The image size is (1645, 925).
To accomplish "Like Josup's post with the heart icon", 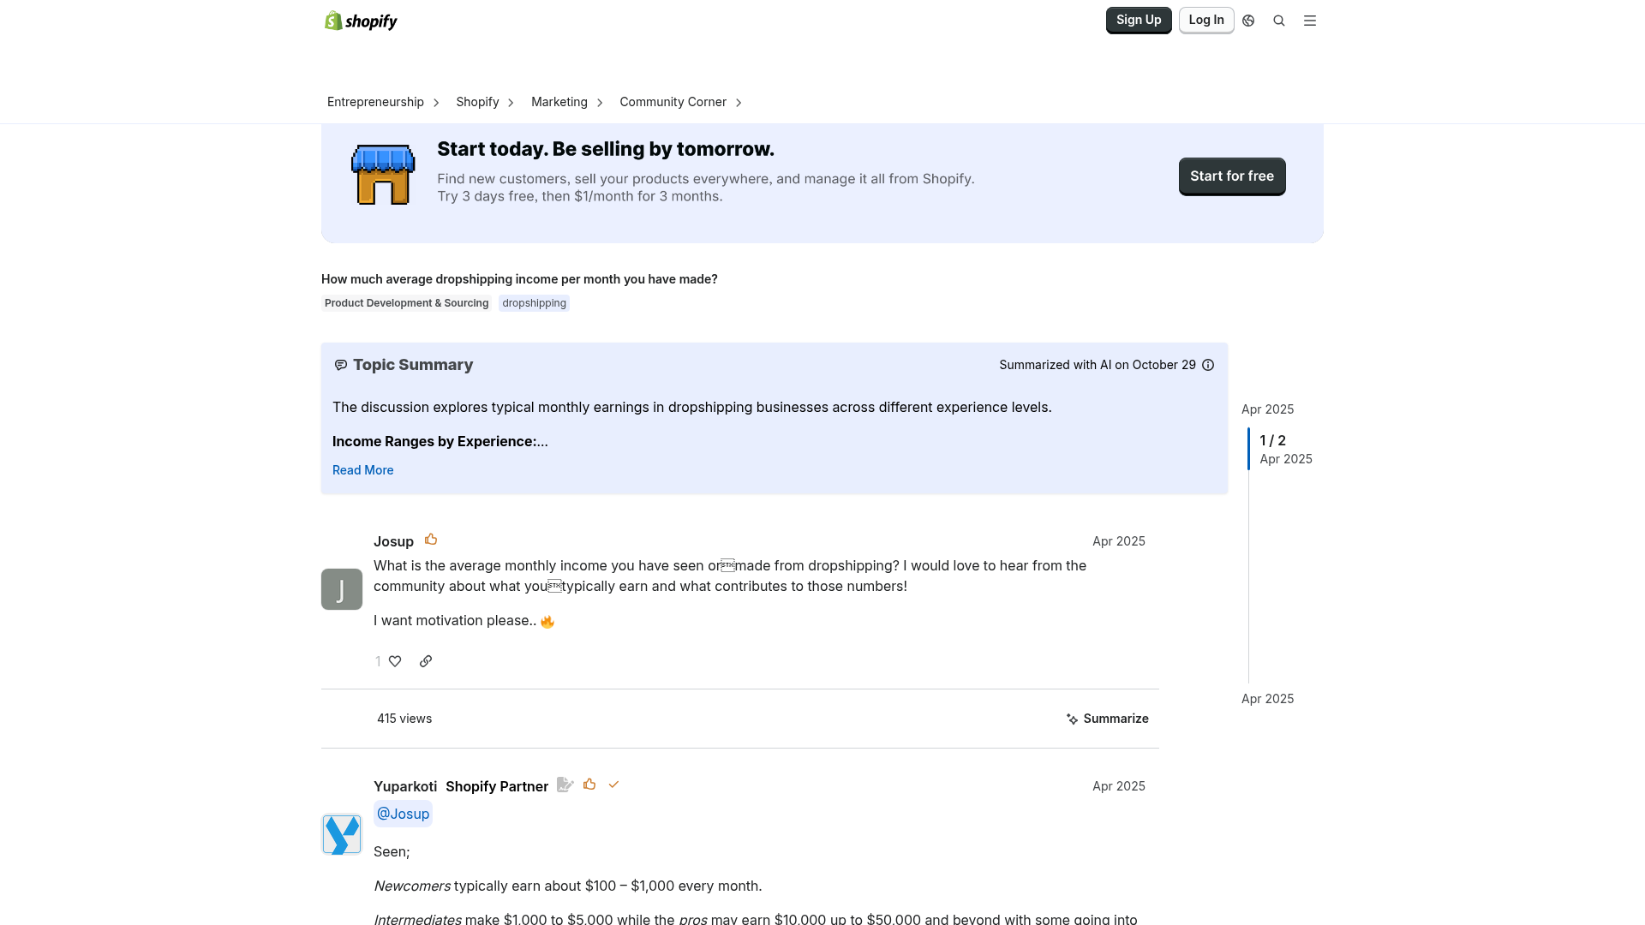I will 395,661.
